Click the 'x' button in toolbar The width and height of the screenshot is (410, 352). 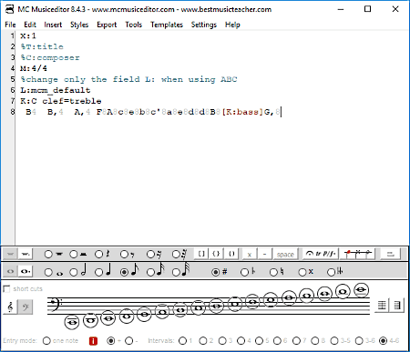250,254
